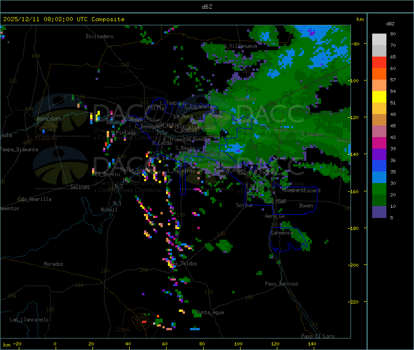Viewport: 414px width, 350px height.
Task: Click the 0 km horizontal axis tick
Action: pos(55,344)
